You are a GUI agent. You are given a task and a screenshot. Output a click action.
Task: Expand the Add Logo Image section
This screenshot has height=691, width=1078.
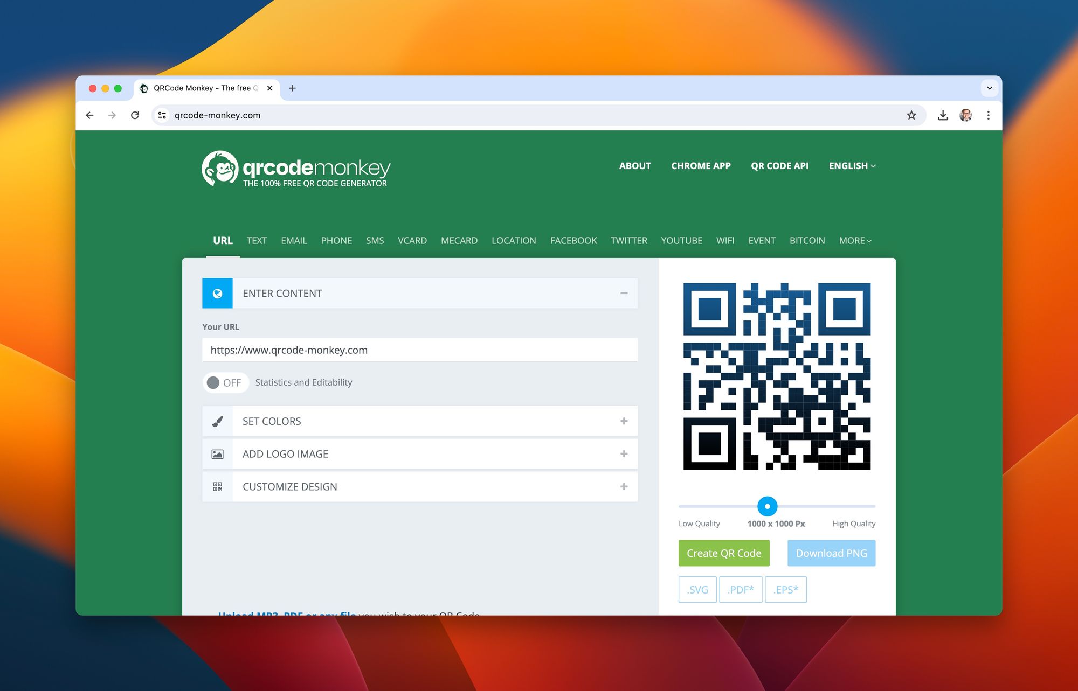pos(624,454)
